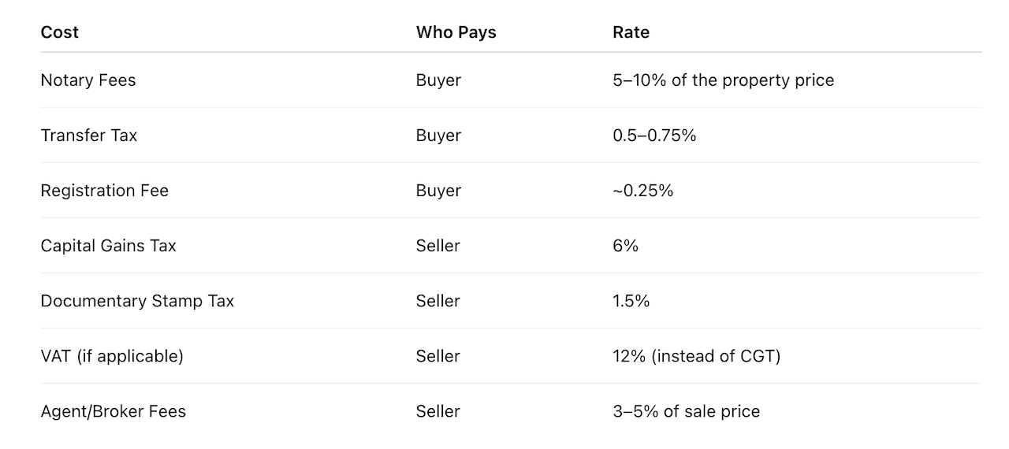Select the Documentary Stamp Tax cell

pyautogui.click(x=137, y=301)
